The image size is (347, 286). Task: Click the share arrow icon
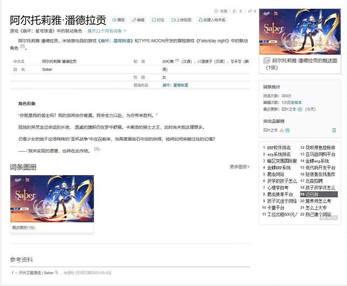tap(250, 11)
